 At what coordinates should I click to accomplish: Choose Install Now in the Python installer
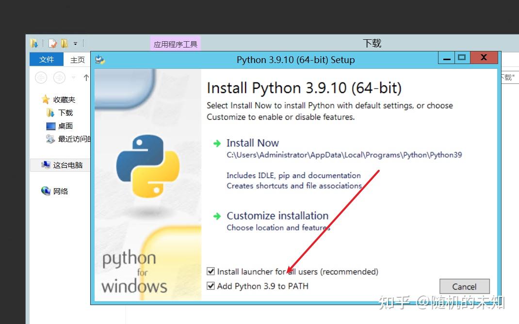coord(253,143)
